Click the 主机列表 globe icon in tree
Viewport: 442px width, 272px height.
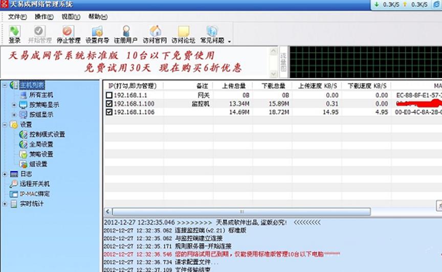coord(13,85)
